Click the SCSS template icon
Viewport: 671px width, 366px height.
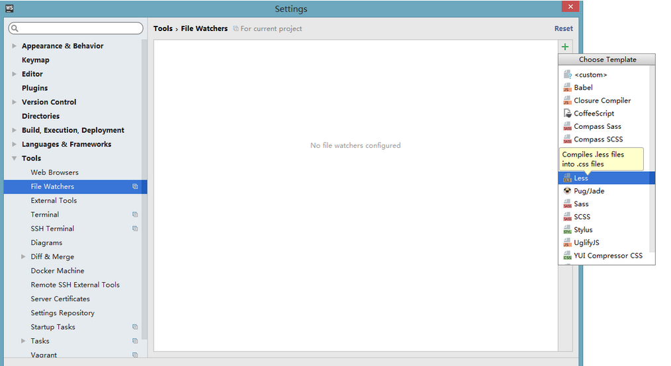568,217
